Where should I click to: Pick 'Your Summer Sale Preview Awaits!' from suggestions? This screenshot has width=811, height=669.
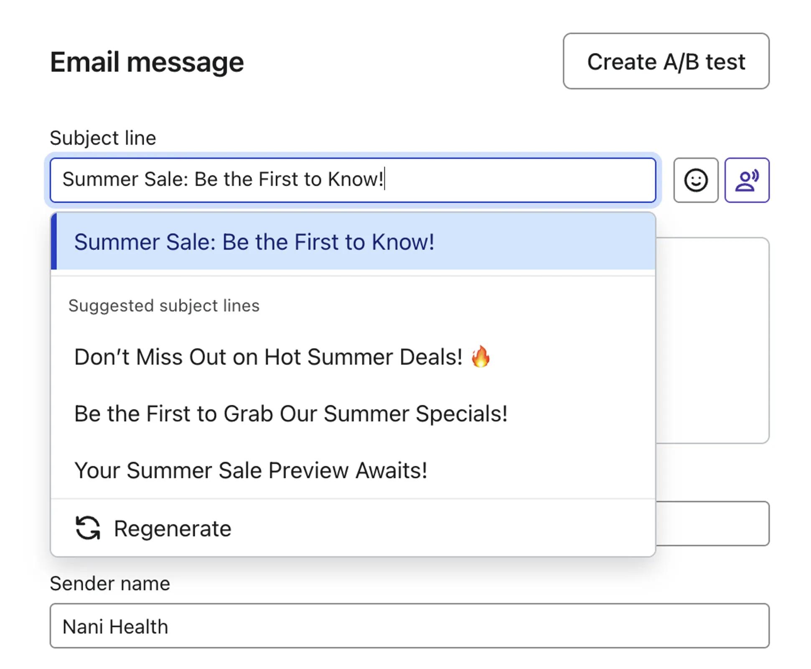[251, 470]
